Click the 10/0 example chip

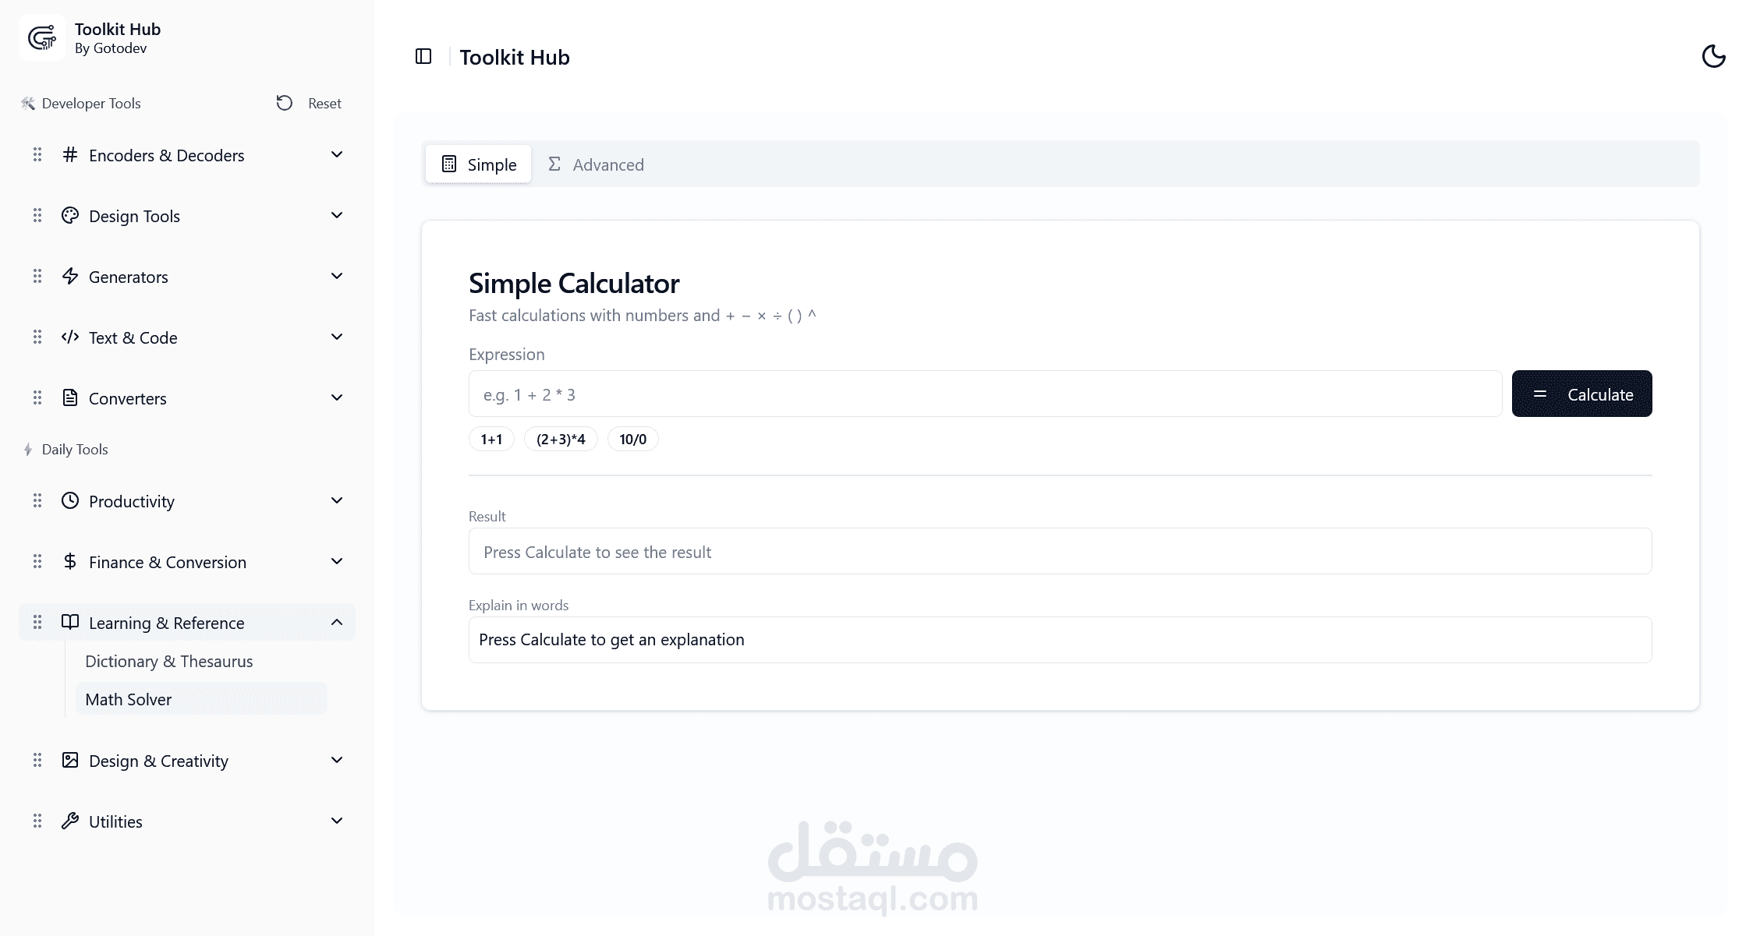click(632, 440)
